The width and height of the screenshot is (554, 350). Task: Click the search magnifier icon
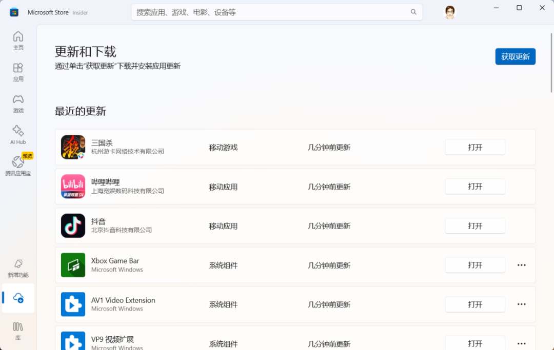(413, 12)
